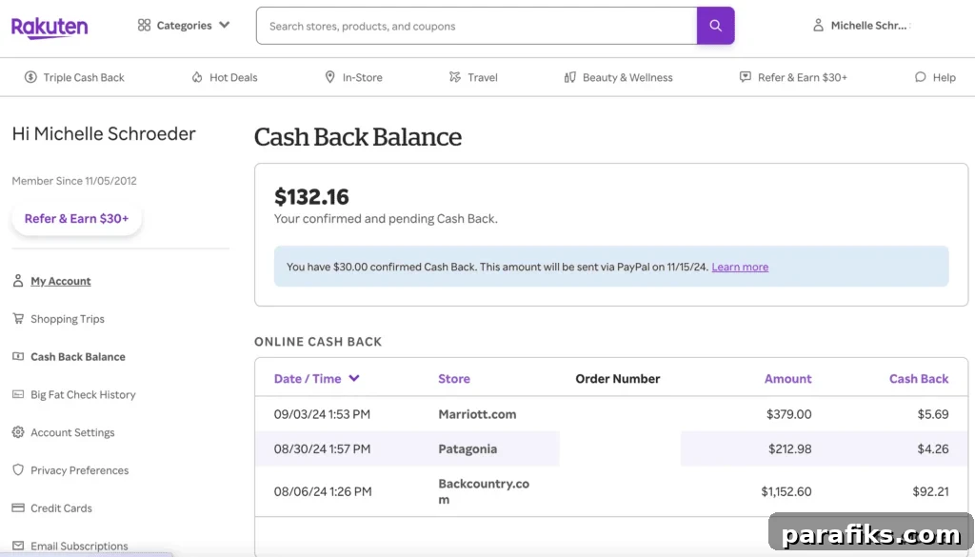Image resolution: width=975 pixels, height=557 pixels.
Task: Click the Travel airplane icon
Action: coord(455,77)
